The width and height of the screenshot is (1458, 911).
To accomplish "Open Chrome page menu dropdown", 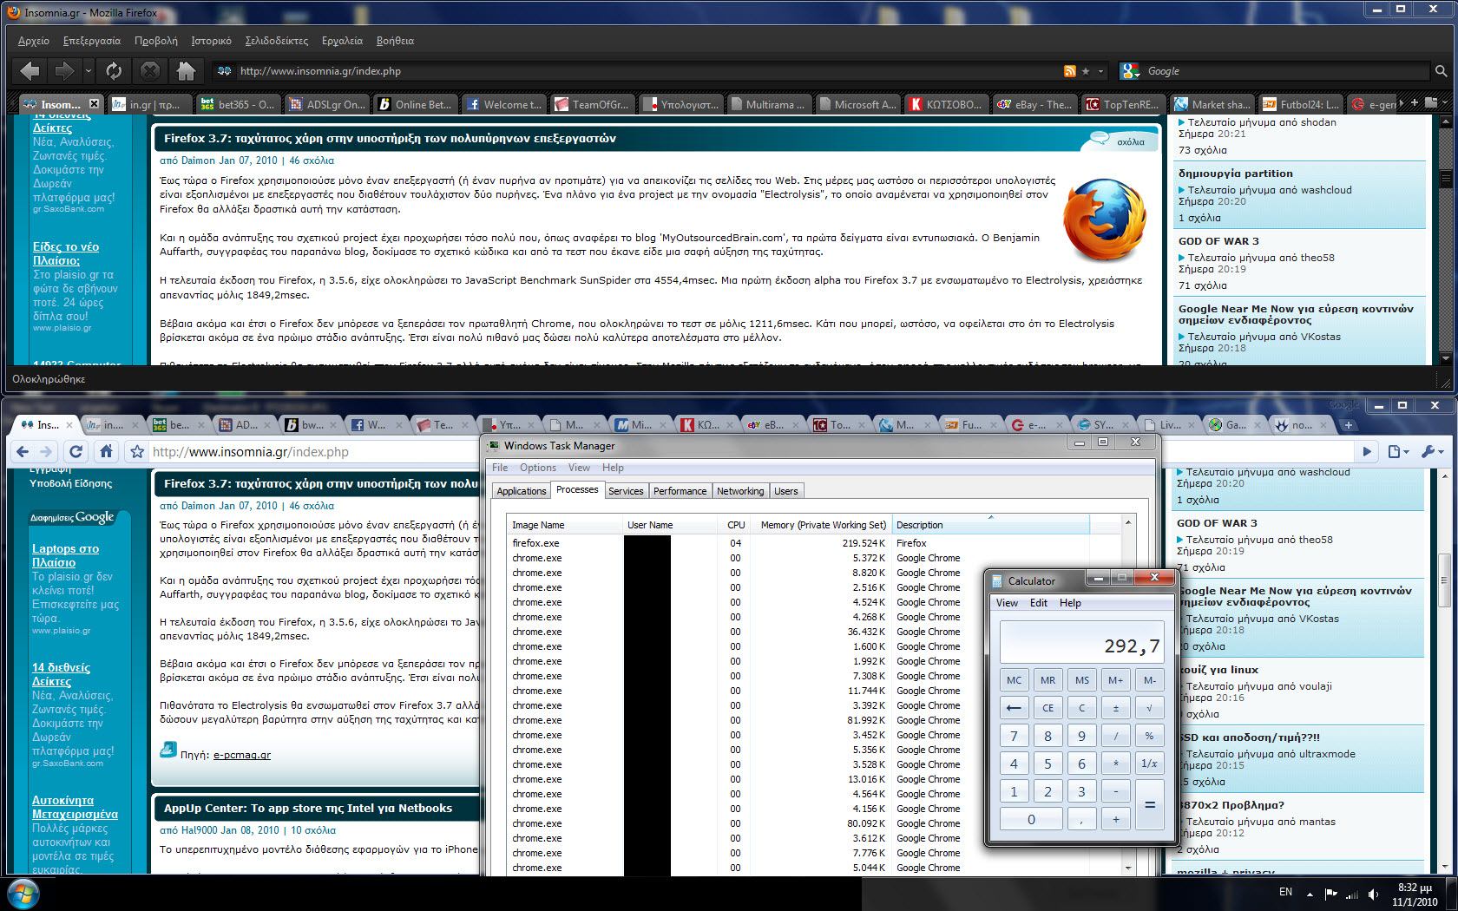I will point(1397,451).
